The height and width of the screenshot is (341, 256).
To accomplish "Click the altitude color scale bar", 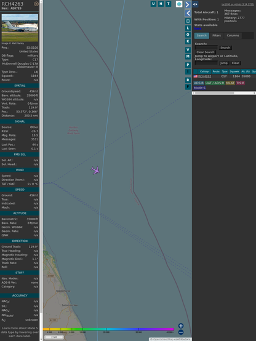I will [x=108, y=329].
